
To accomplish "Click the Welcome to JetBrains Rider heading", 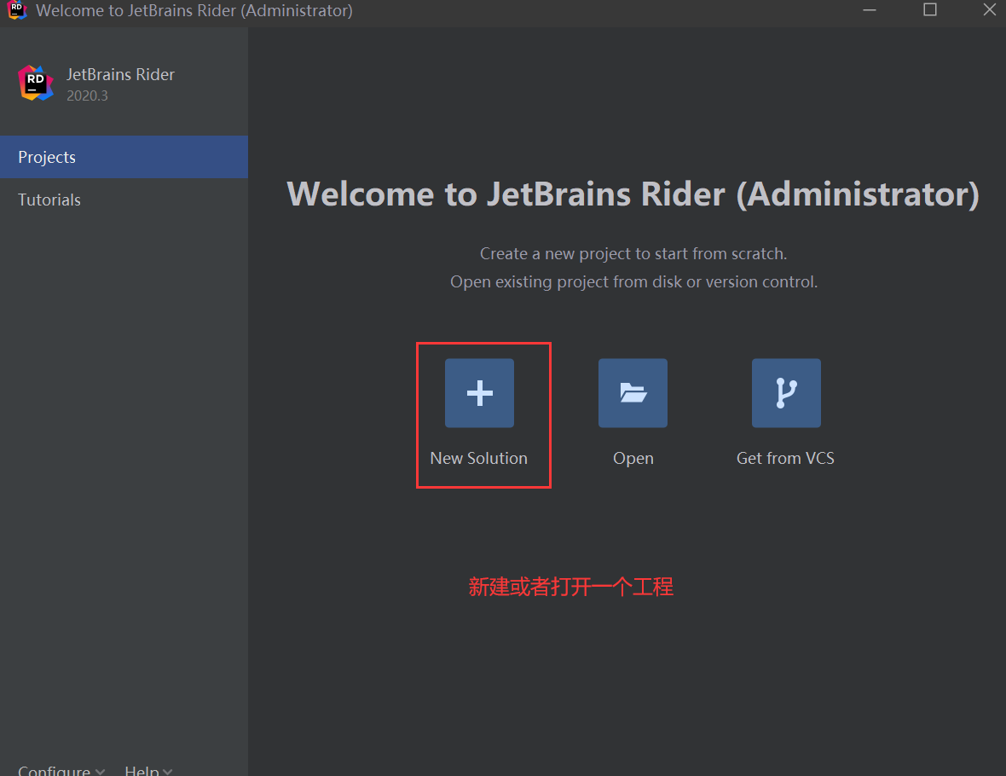I will pos(633,194).
